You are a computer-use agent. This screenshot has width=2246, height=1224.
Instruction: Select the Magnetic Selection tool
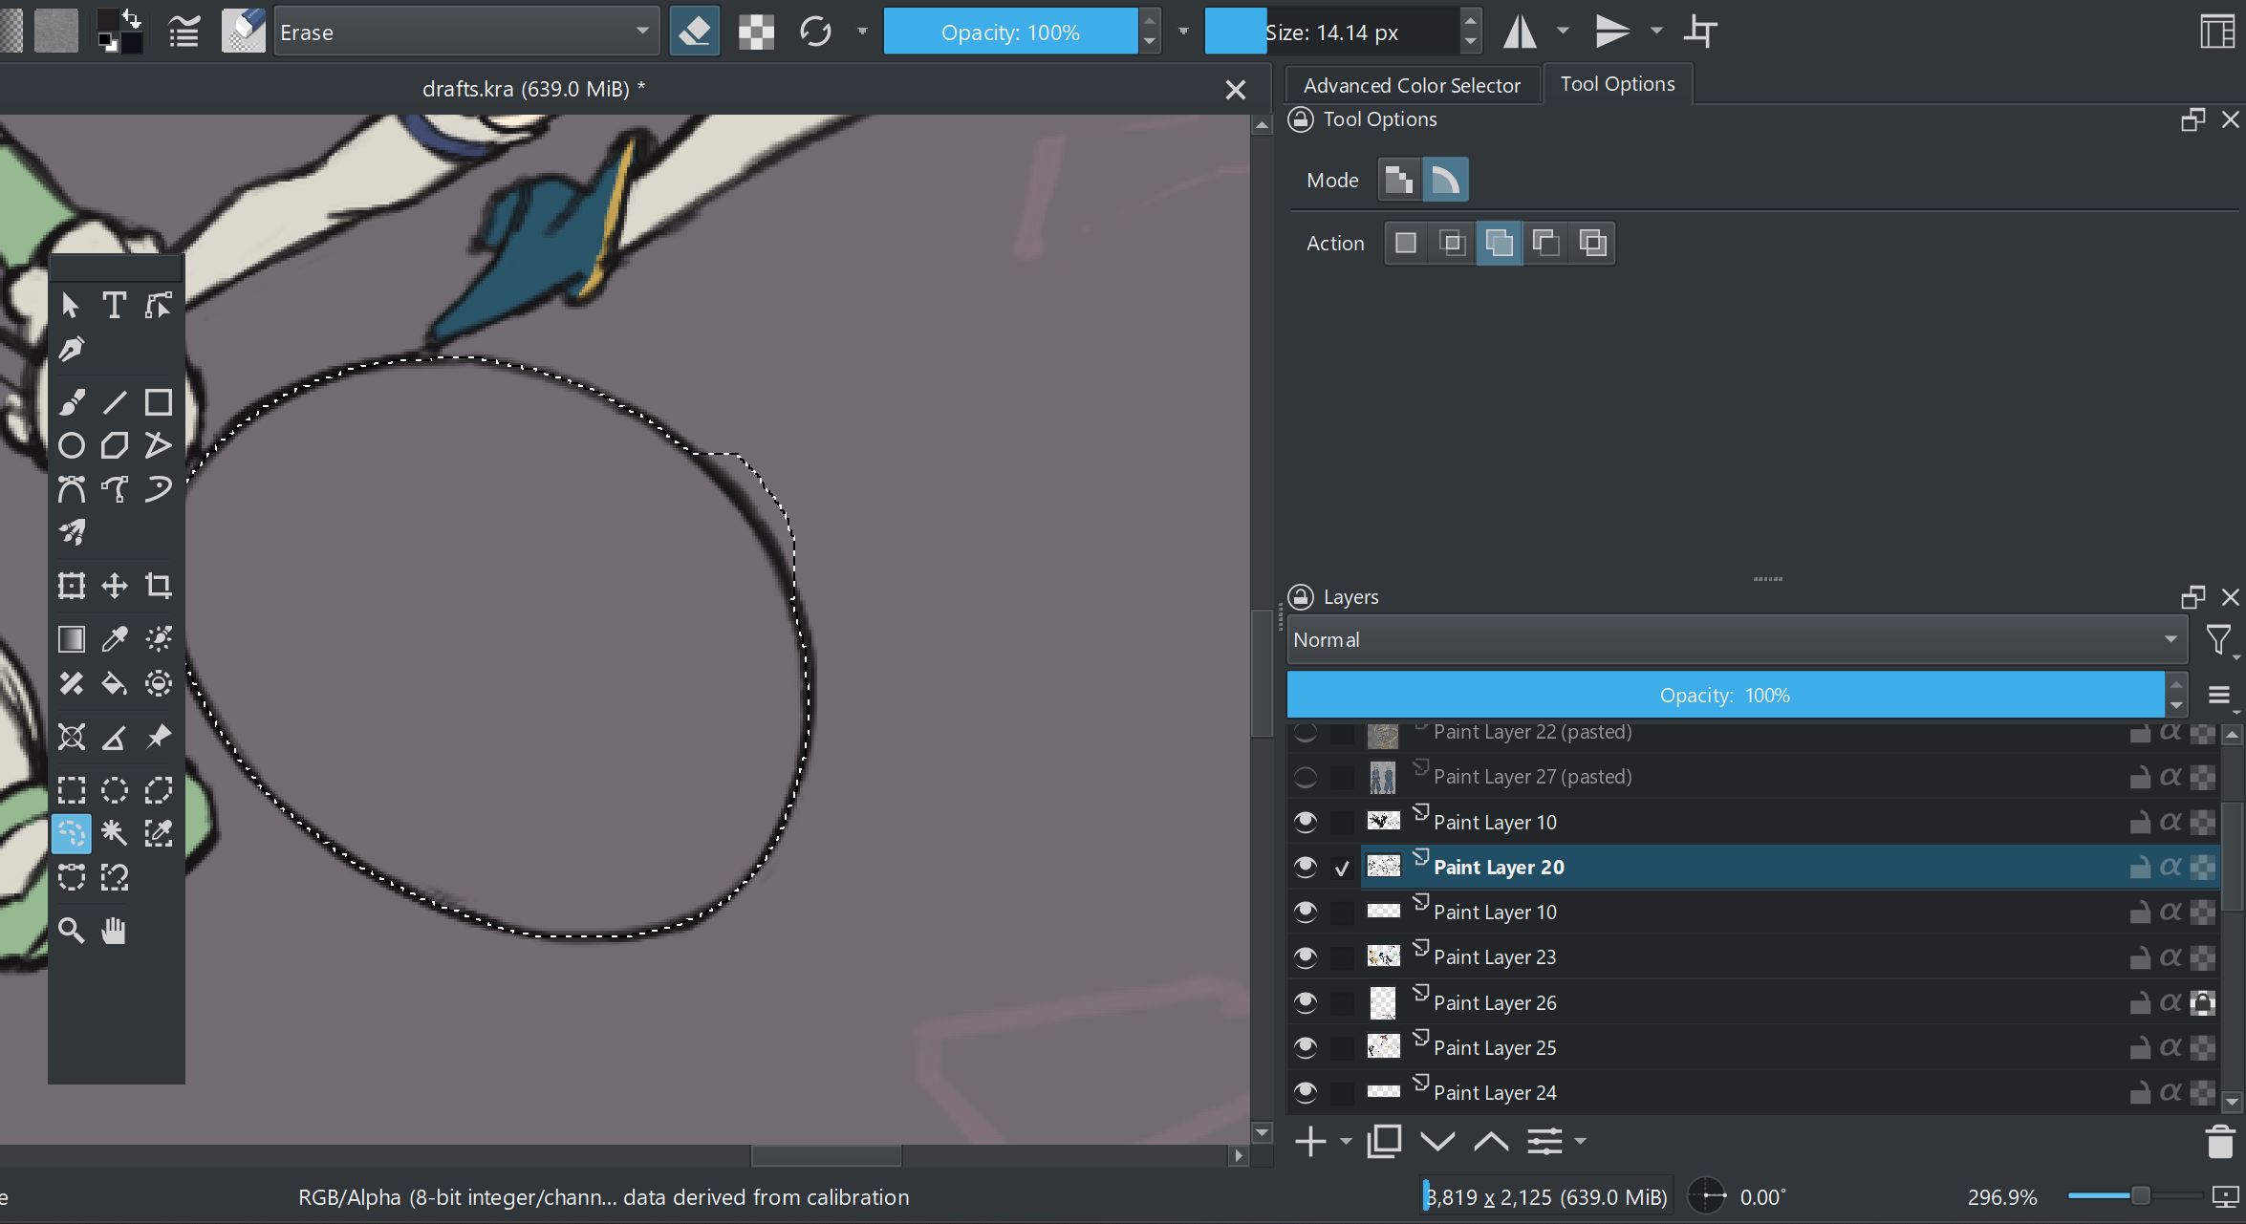pos(115,877)
